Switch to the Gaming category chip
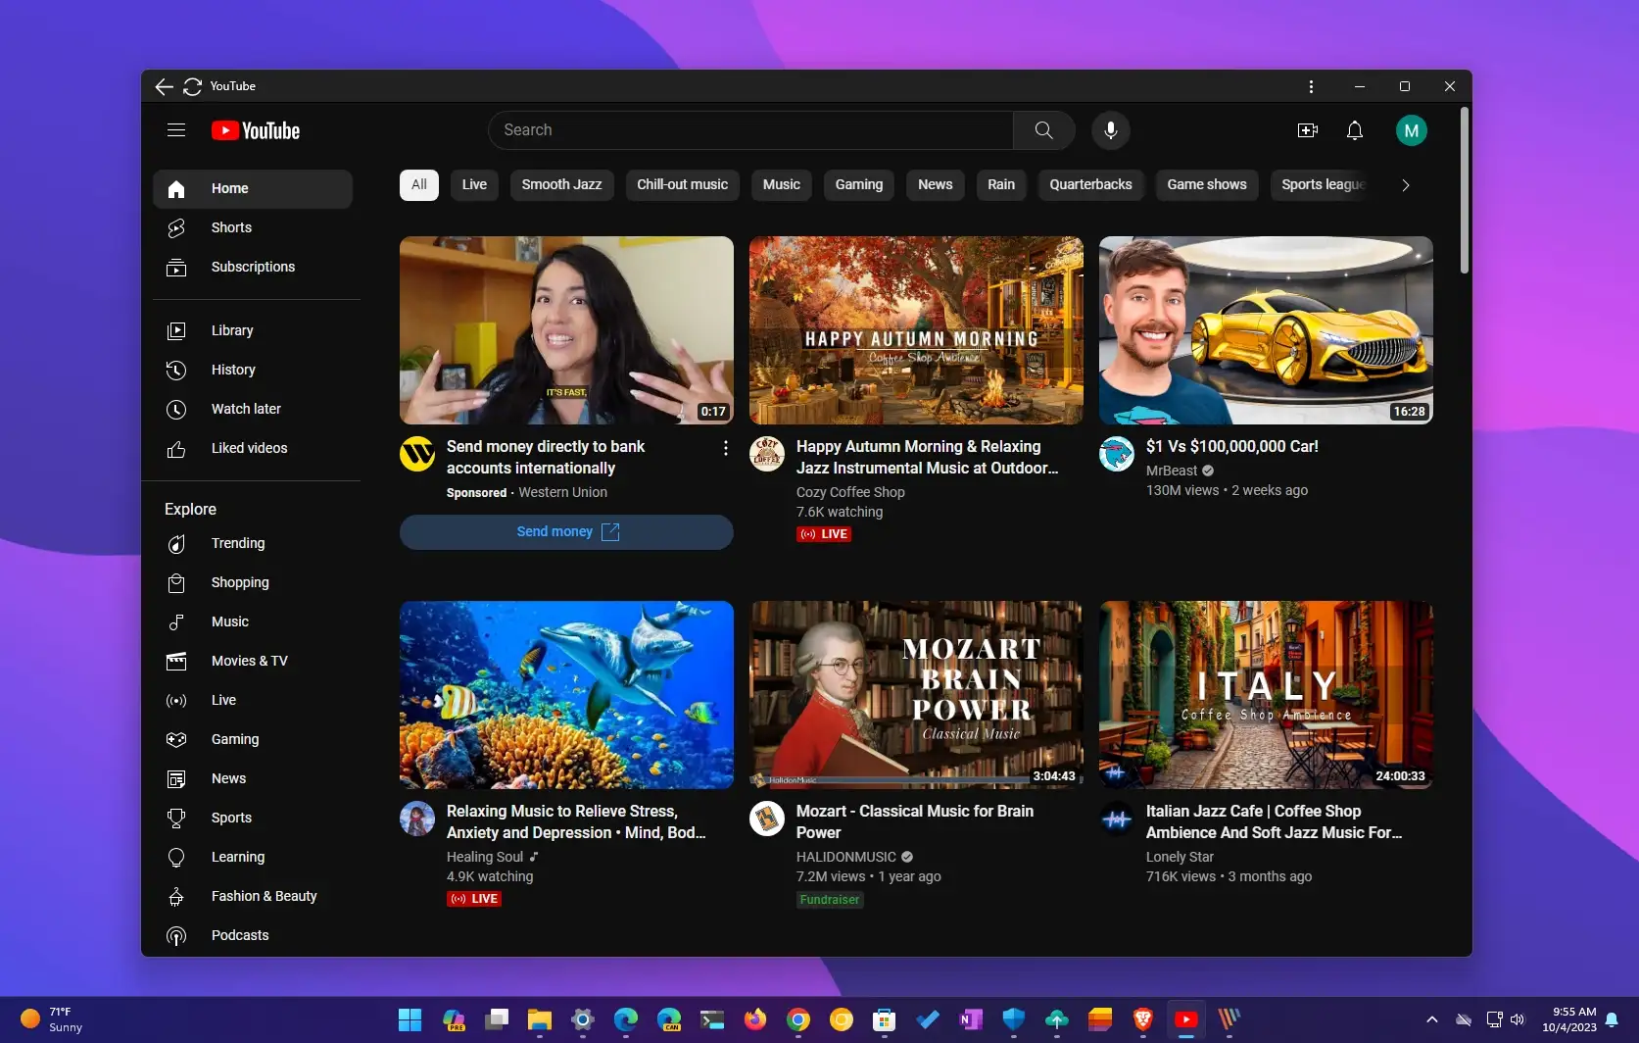1639x1043 pixels. pyautogui.click(x=858, y=184)
